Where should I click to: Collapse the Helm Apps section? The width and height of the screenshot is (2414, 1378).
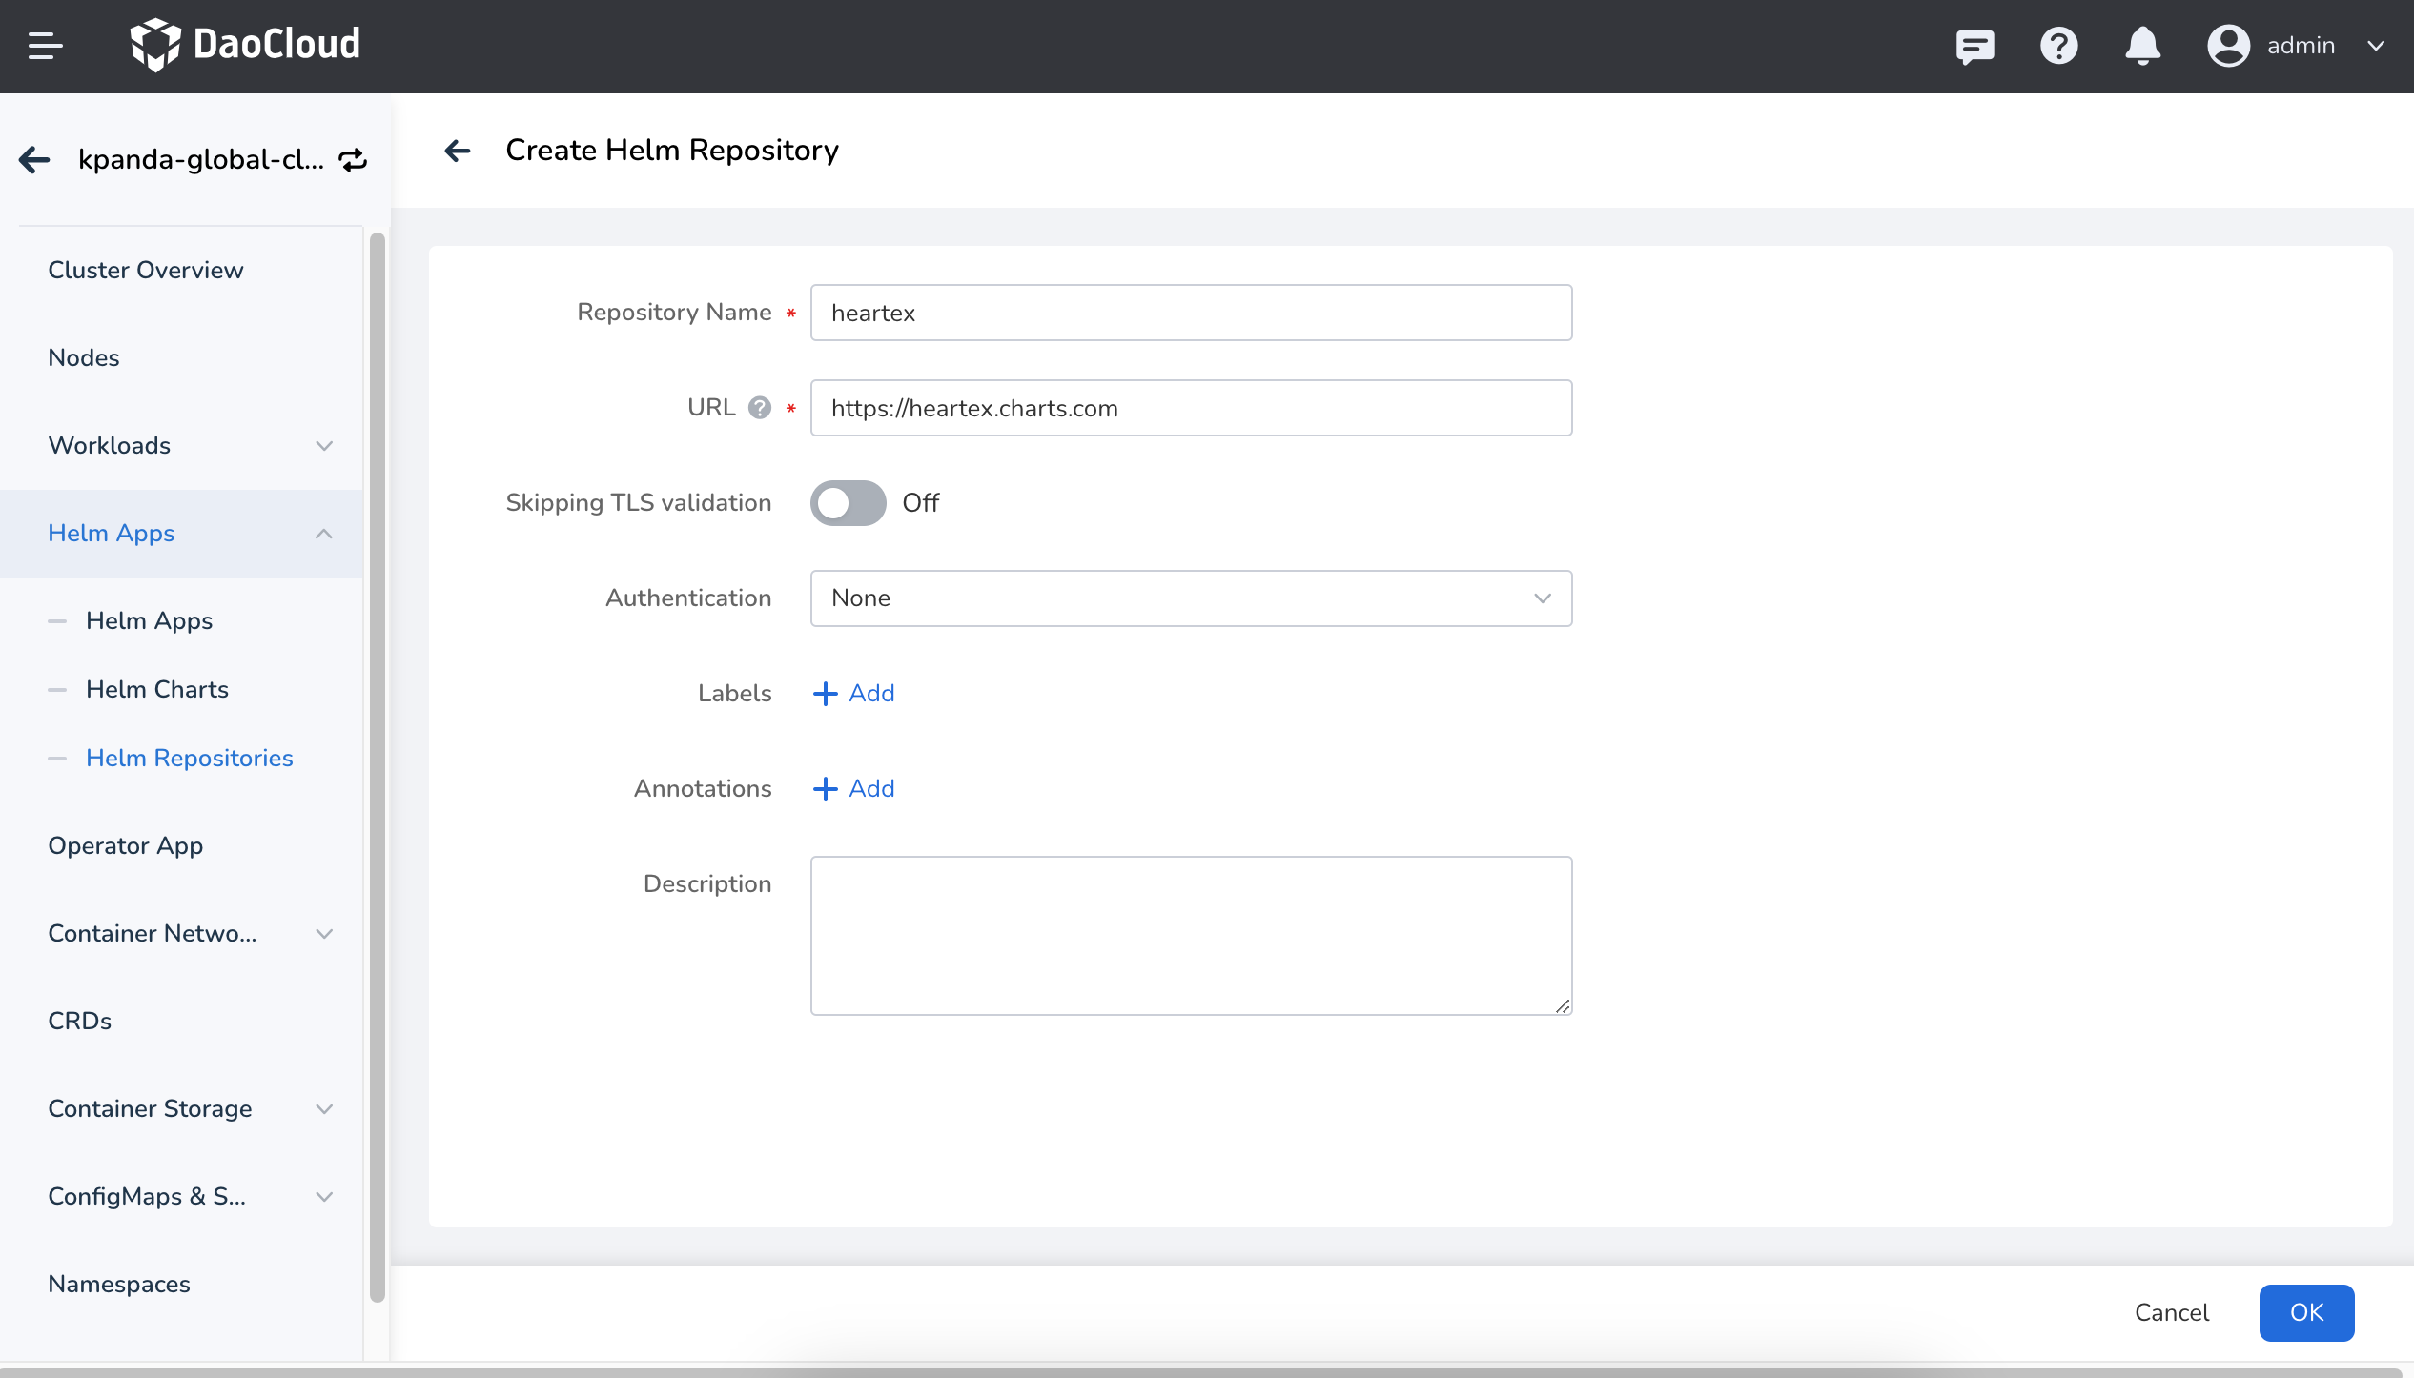(324, 534)
